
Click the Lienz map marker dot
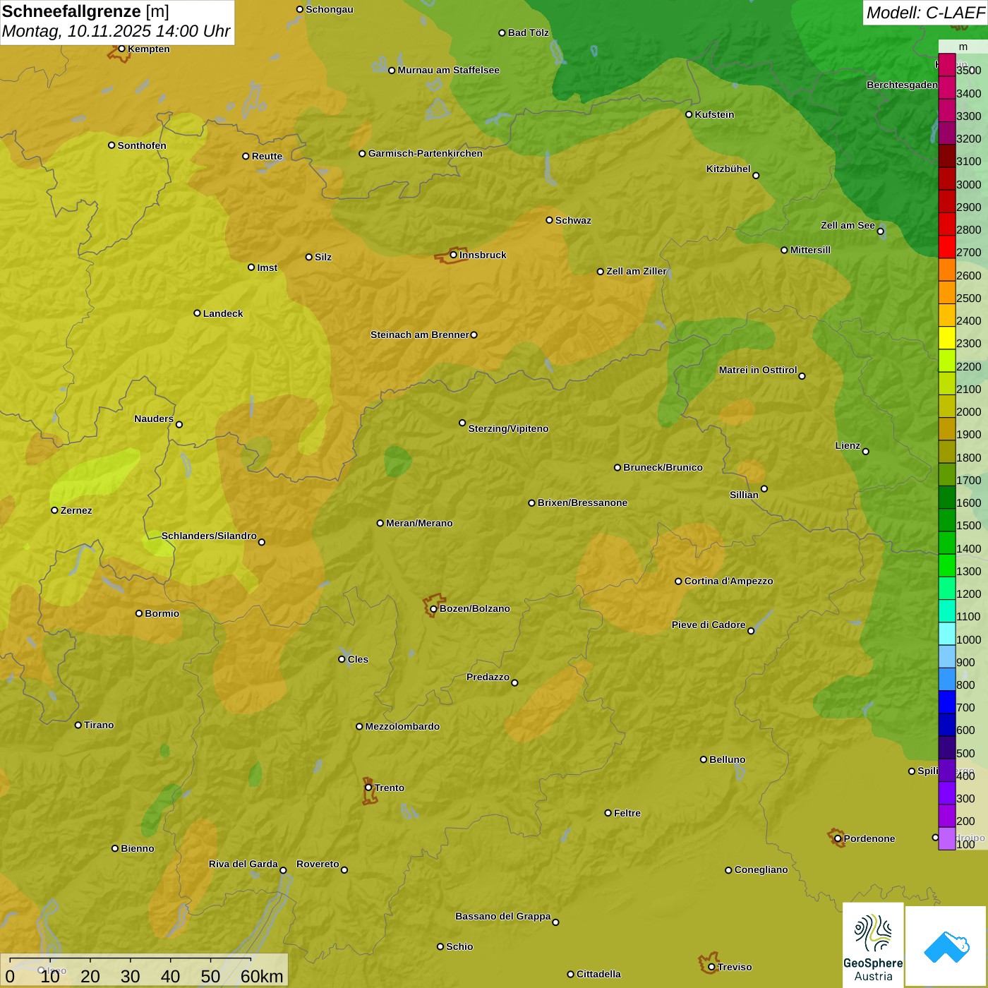coord(866,452)
